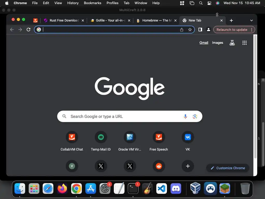
Task: Search by image with Google Lens
Action: coord(195,116)
